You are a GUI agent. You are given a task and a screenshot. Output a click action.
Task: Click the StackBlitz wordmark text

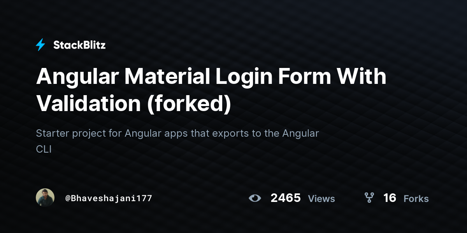tap(79, 45)
